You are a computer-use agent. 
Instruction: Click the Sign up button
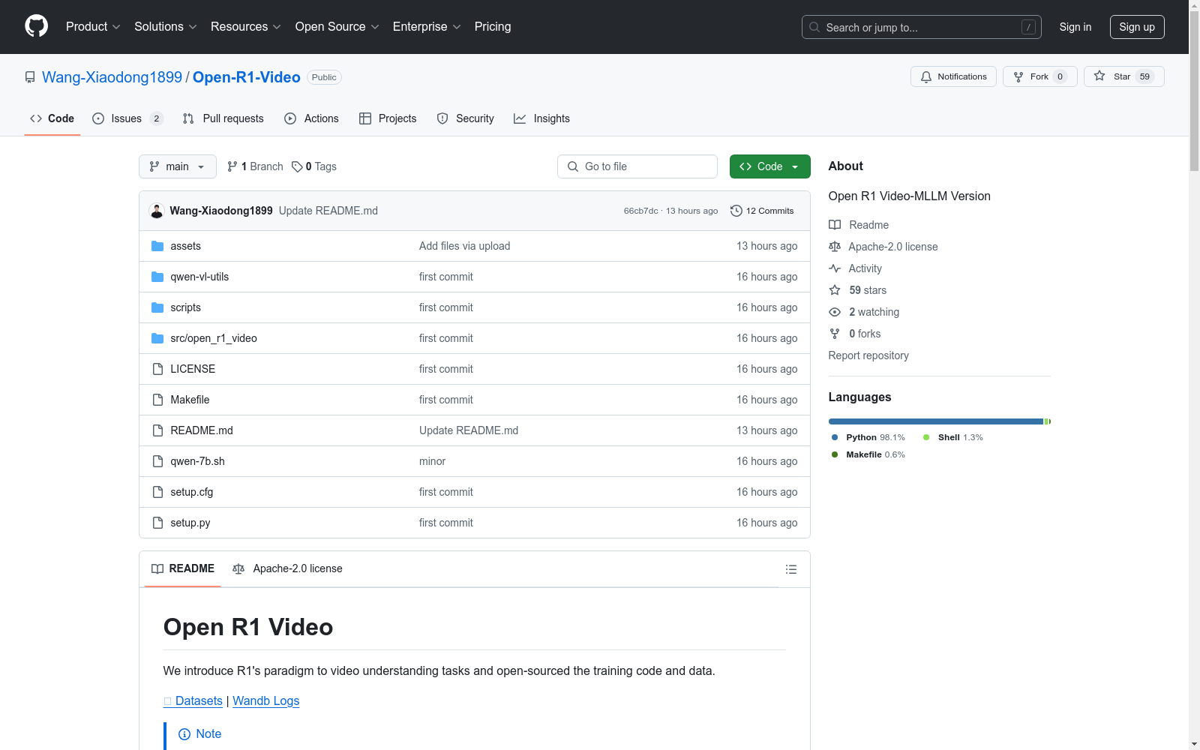point(1137,27)
